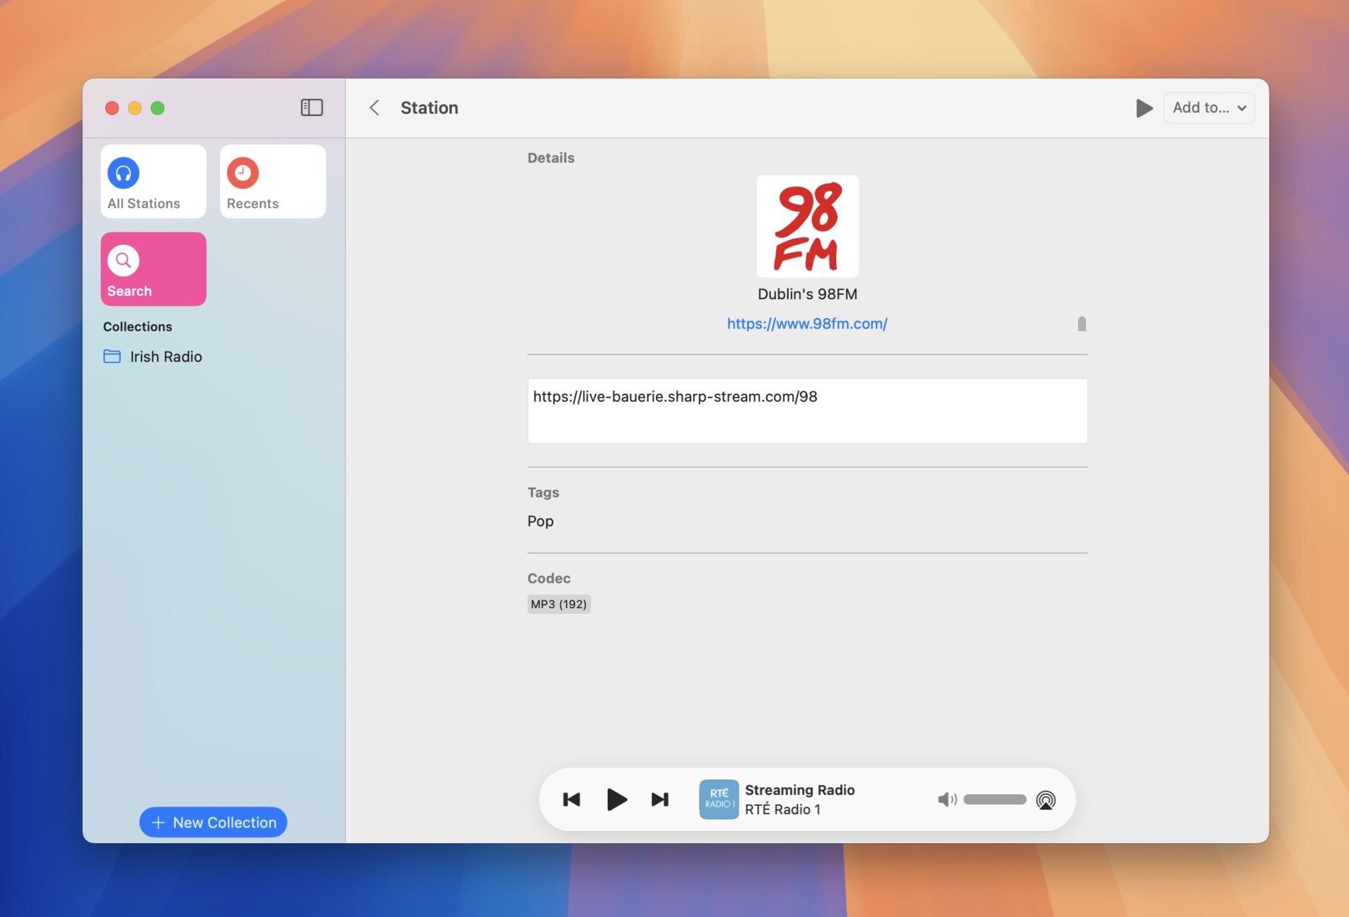This screenshot has width=1349, height=917.
Task: Skip to previous station
Action: (x=571, y=799)
